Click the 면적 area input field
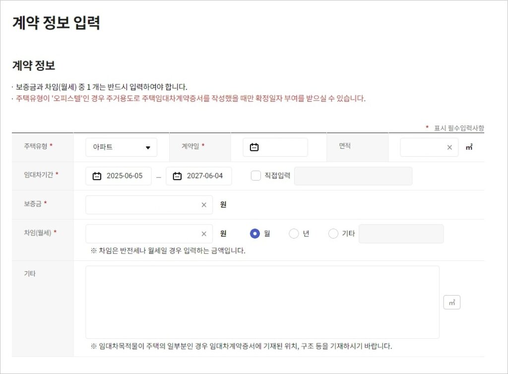Viewport: 508px width, 374px height. tap(423, 147)
